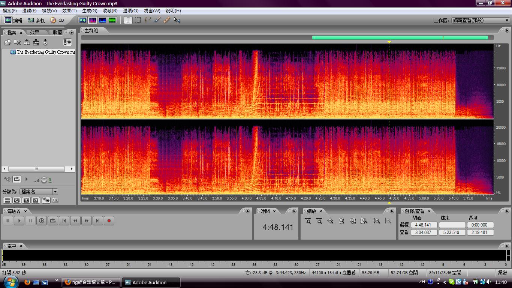Screen dimensions: 512x288
Task: Click Fast Forward in transport
Action: pyautogui.click(x=87, y=221)
